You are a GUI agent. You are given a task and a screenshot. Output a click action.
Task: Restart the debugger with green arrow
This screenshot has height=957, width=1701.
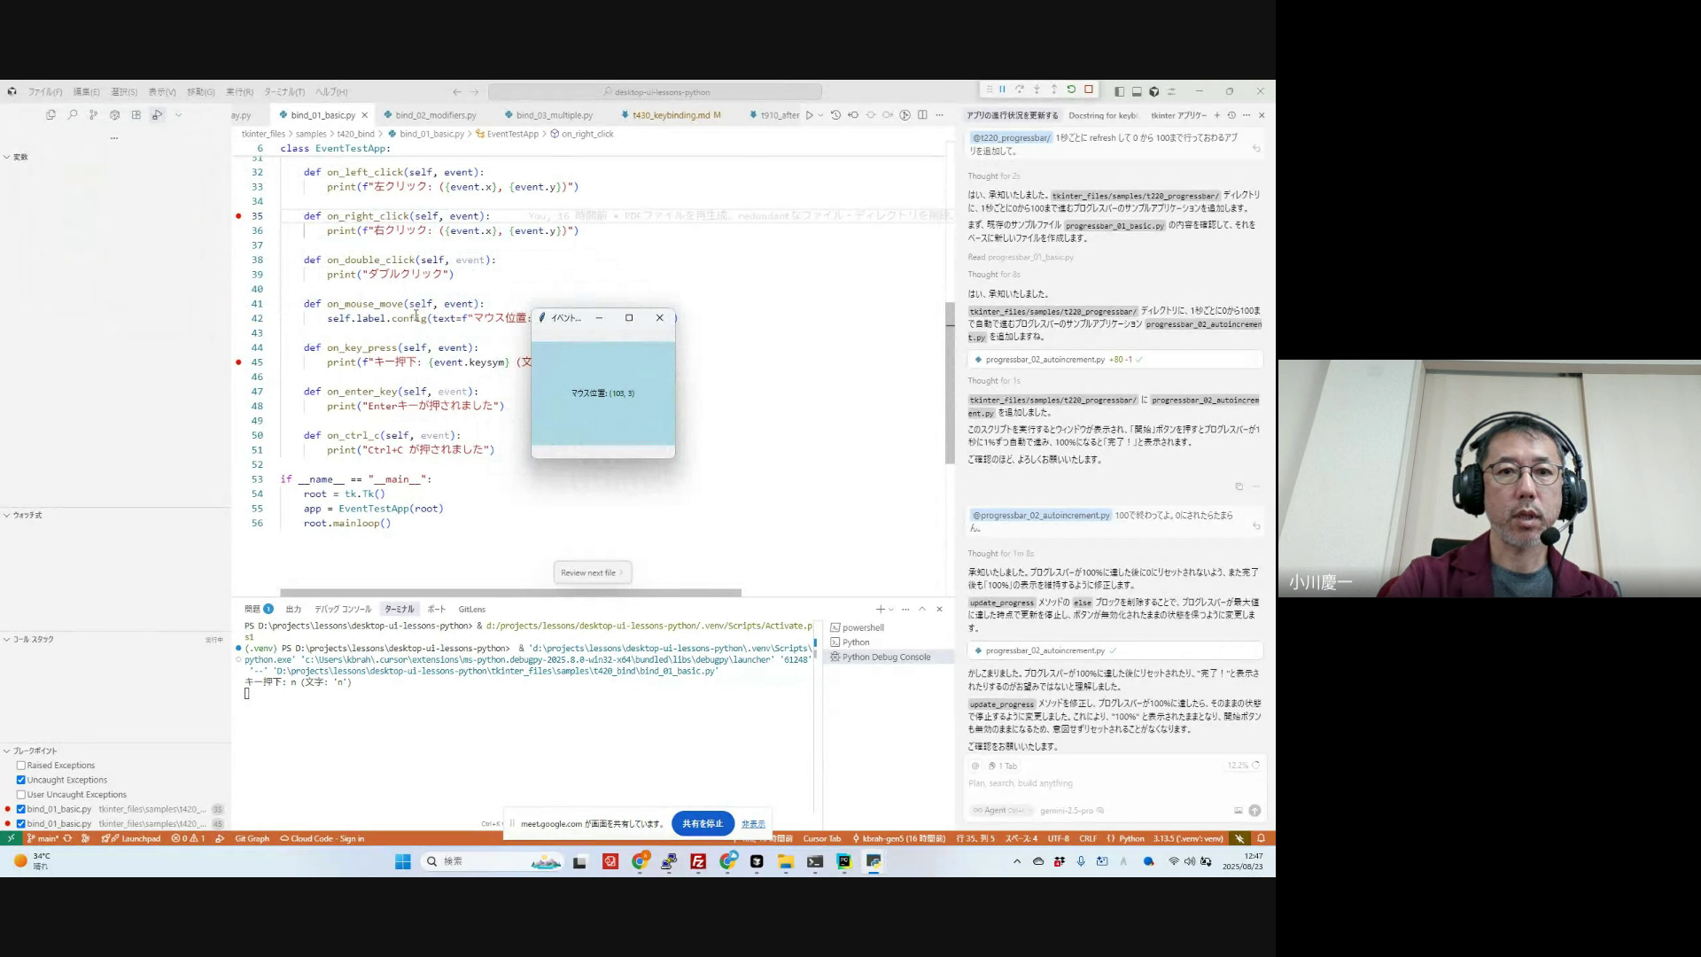[x=1071, y=89]
